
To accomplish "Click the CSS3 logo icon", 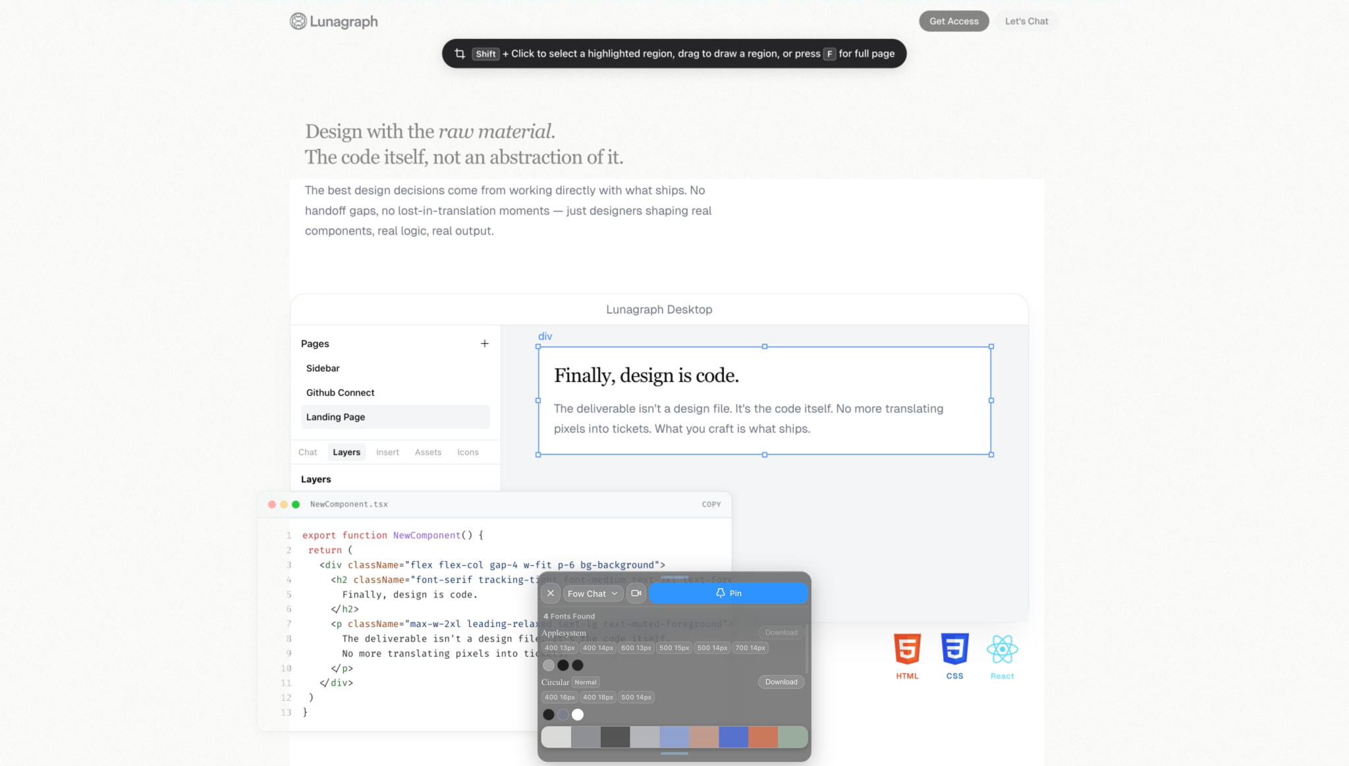I will click(x=955, y=649).
